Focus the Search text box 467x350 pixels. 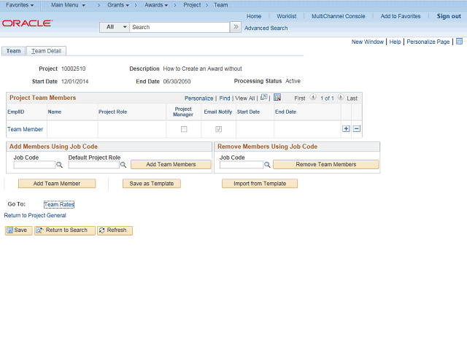point(180,27)
